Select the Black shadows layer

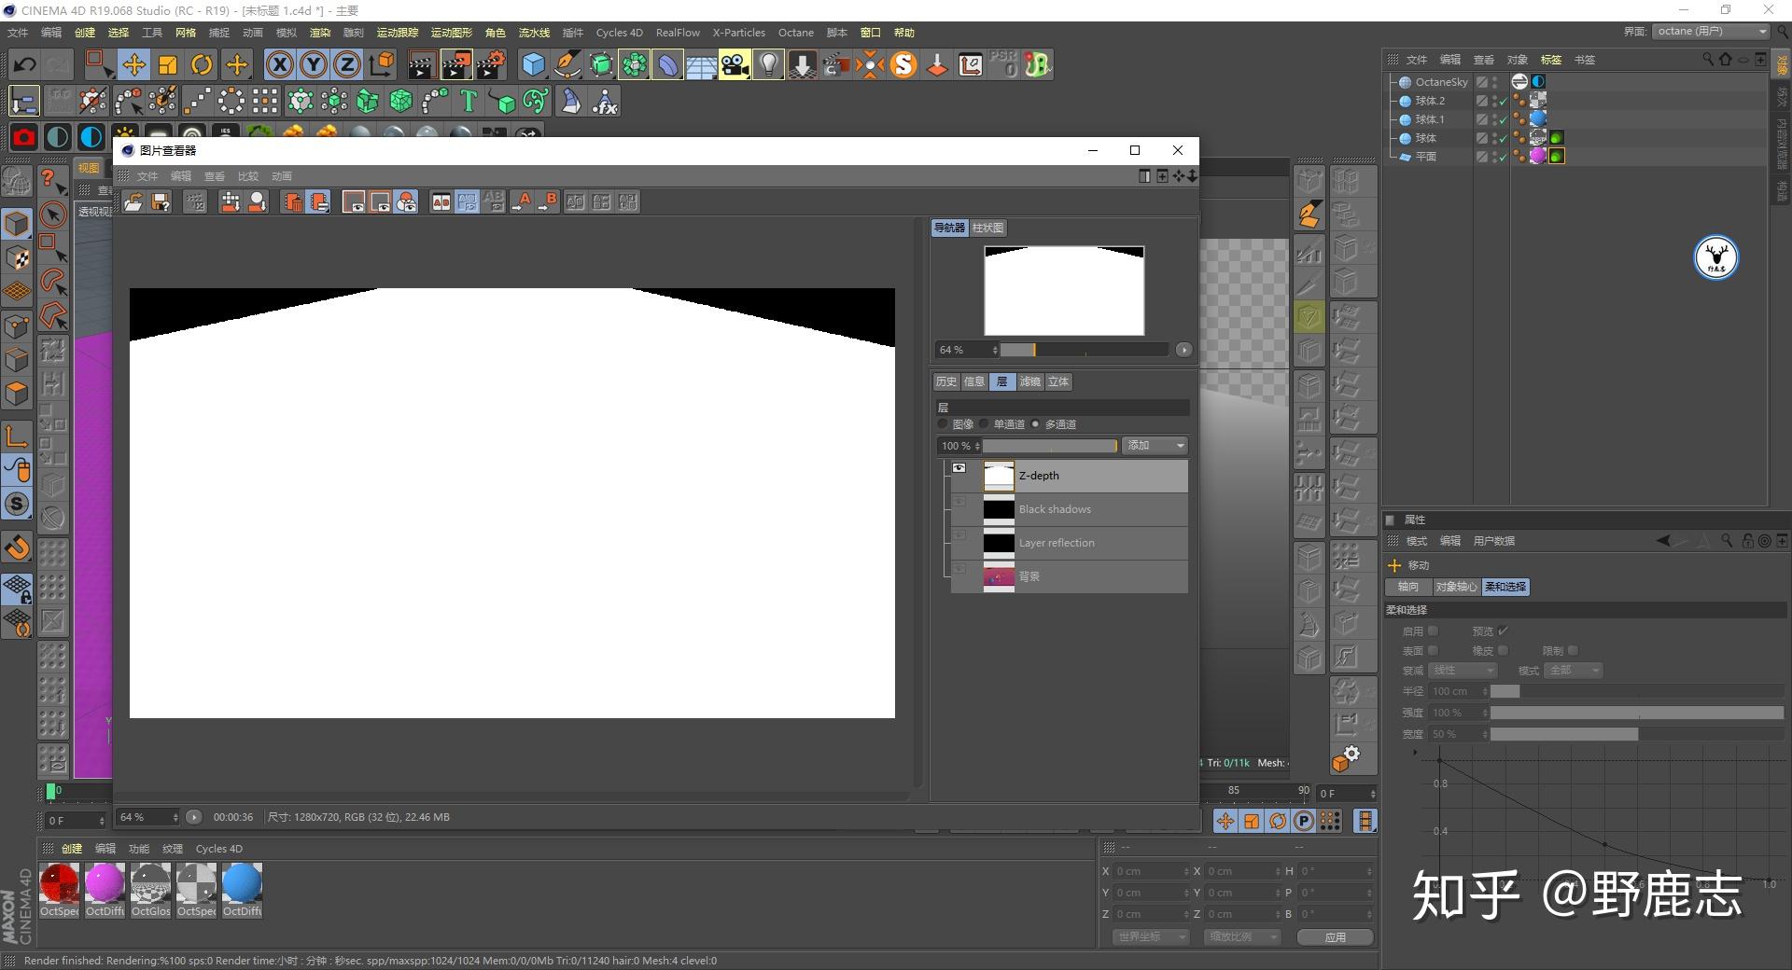[1055, 509]
